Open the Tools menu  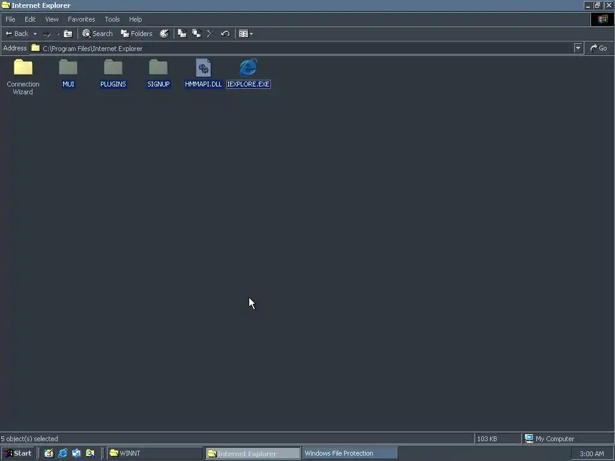pyautogui.click(x=112, y=19)
